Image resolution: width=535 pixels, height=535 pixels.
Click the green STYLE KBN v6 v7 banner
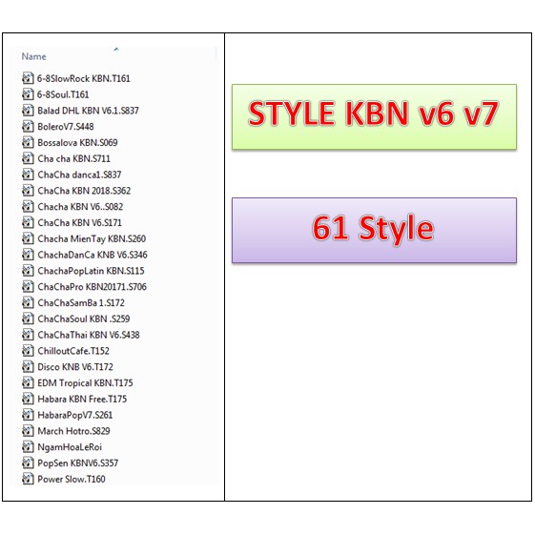click(374, 116)
